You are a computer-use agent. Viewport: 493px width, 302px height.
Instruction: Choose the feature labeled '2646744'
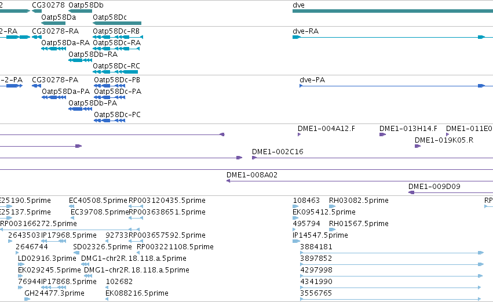click(x=32, y=248)
